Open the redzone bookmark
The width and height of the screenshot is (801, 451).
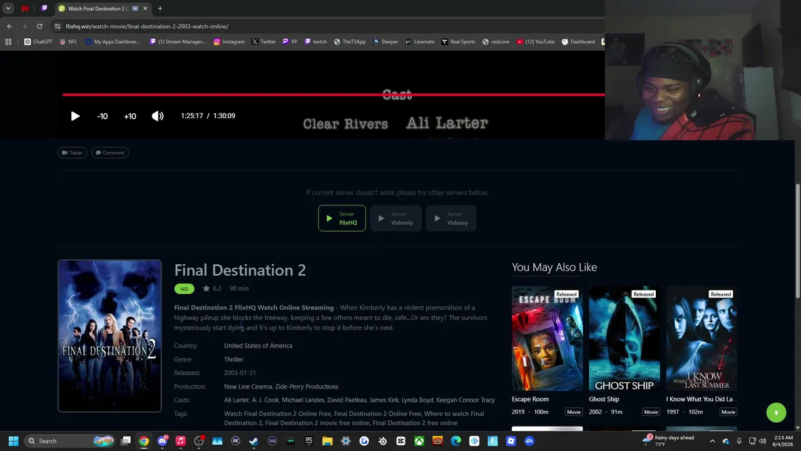[496, 42]
